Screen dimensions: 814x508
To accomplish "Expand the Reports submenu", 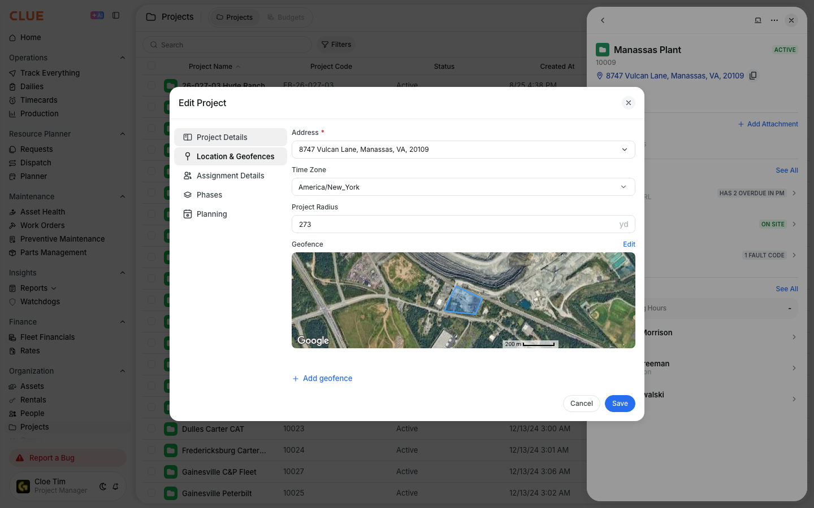I will pyautogui.click(x=54, y=288).
